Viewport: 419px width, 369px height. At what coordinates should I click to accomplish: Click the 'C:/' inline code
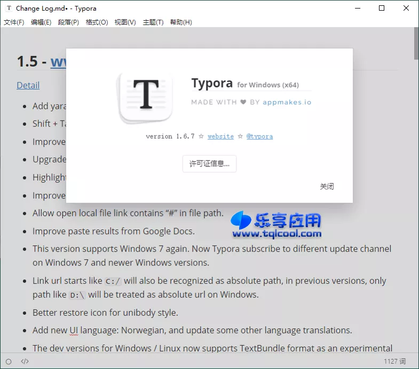(x=113, y=281)
